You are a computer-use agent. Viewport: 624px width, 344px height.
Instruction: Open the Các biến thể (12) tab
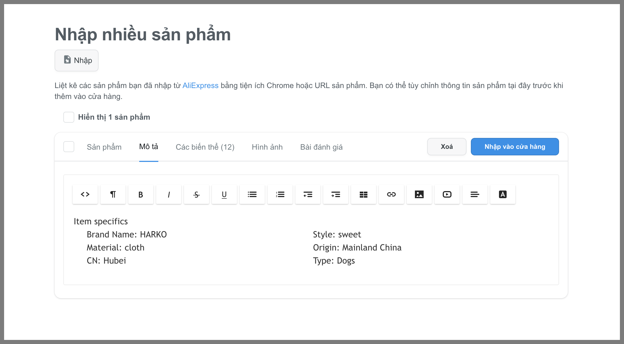point(205,147)
